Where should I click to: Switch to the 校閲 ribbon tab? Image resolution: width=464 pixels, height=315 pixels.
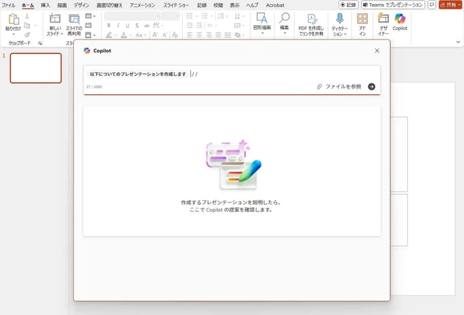point(218,5)
